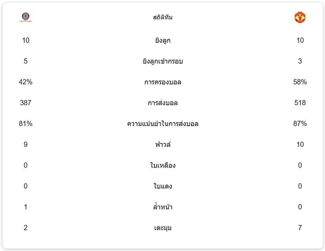Click the 58% possession value
The height and width of the screenshot is (251, 325).
pyautogui.click(x=300, y=82)
